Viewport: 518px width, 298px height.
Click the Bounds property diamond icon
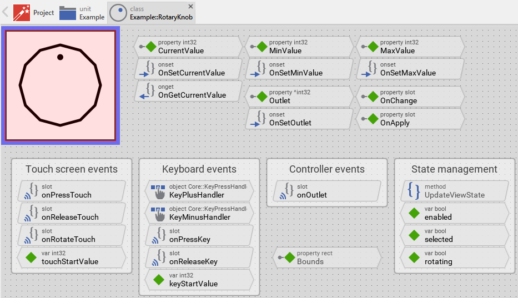[x=288, y=257]
